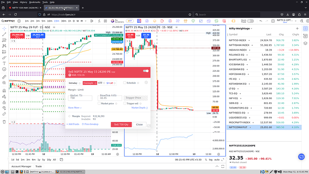The width and height of the screenshot is (309, 174).
Task: Click the Sell 750 Qty button
Action: (x=121, y=125)
